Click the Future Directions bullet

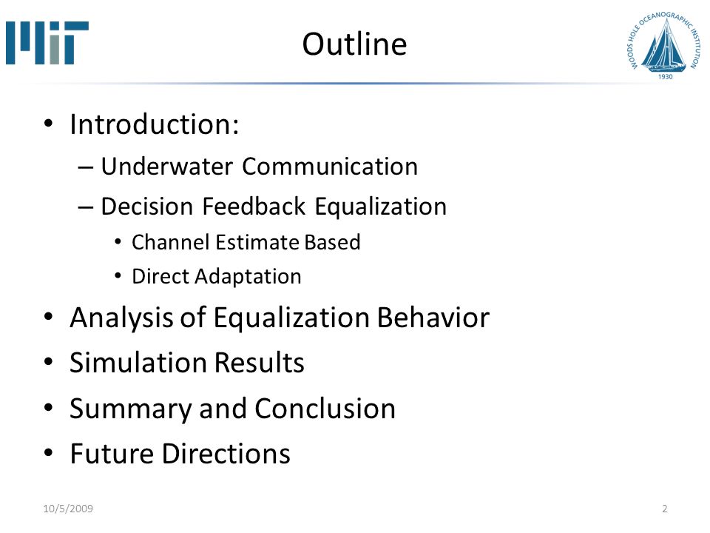(180, 454)
